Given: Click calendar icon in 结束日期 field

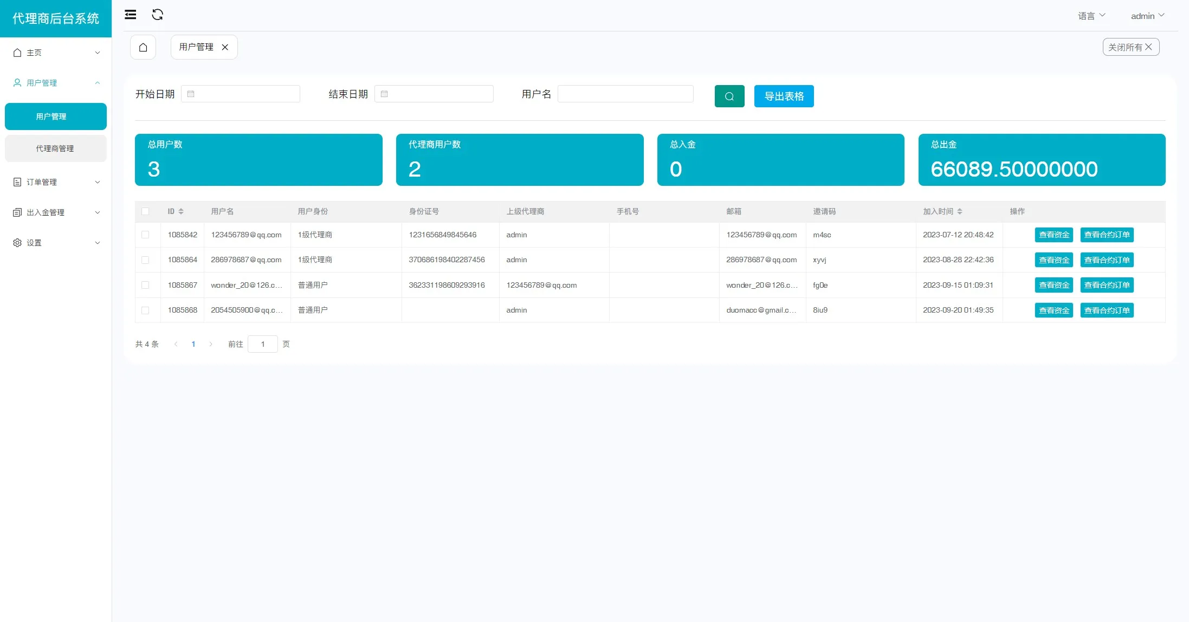Looking at the screenshot, I should [384, 94].
